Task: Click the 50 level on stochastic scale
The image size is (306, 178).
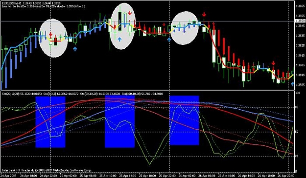Action: [x=297, y=132]
